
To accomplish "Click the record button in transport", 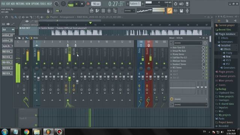I will 88,4.
